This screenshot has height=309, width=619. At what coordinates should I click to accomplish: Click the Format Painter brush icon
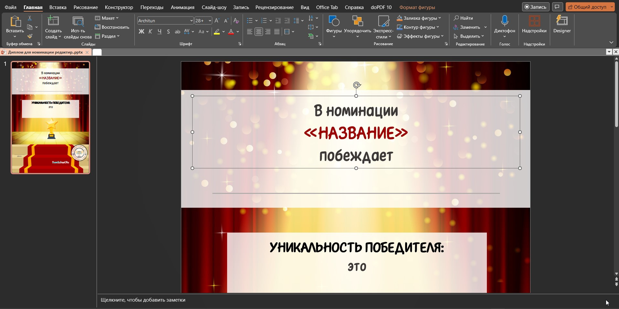[30, 36]
